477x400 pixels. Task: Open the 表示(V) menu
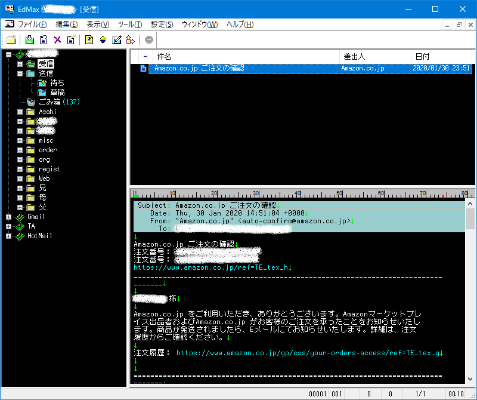pos(98,24)
